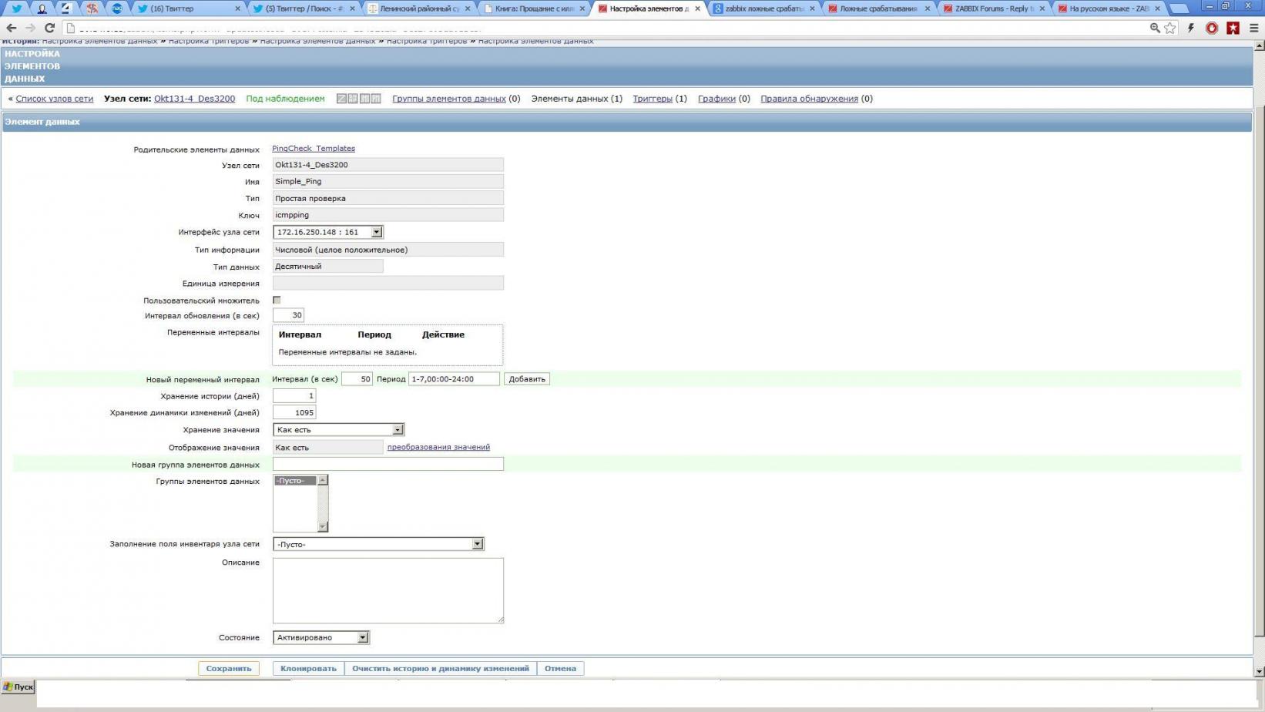Click the Хранение динамики изменений field showing 1095
The width and height of the screenshot is (1265, 712).
[294, 413]
